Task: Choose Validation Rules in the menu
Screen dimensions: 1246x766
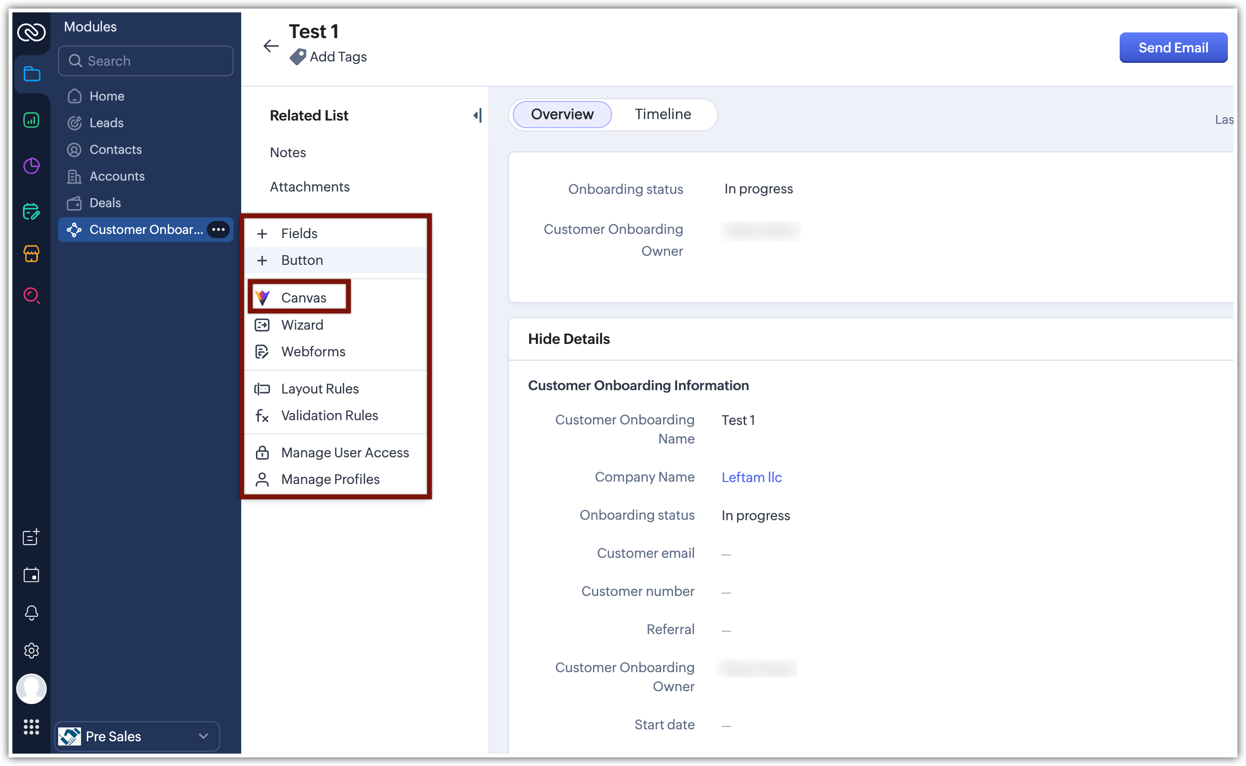Action: [329, 415]
